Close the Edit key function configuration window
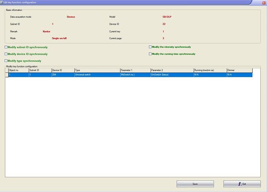The width and height of the screenshot is (267, 192). click(264, 3)
